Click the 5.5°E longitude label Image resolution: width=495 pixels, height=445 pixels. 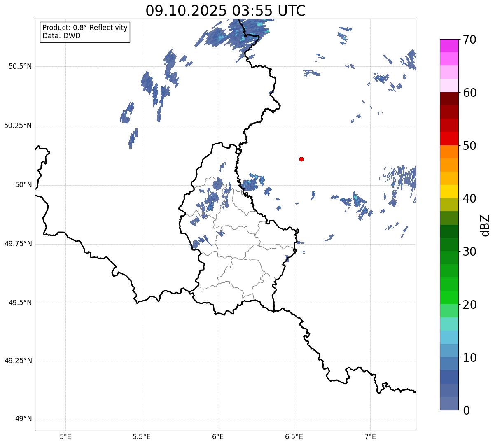[x=142, y=436]
